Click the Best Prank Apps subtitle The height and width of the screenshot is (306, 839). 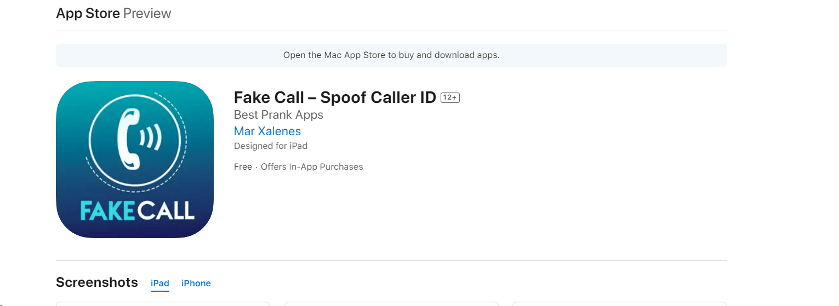coord(278,115)
